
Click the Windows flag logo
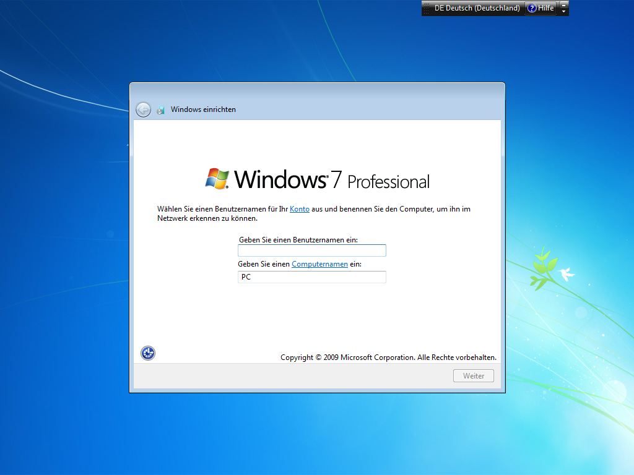point(217,178)
